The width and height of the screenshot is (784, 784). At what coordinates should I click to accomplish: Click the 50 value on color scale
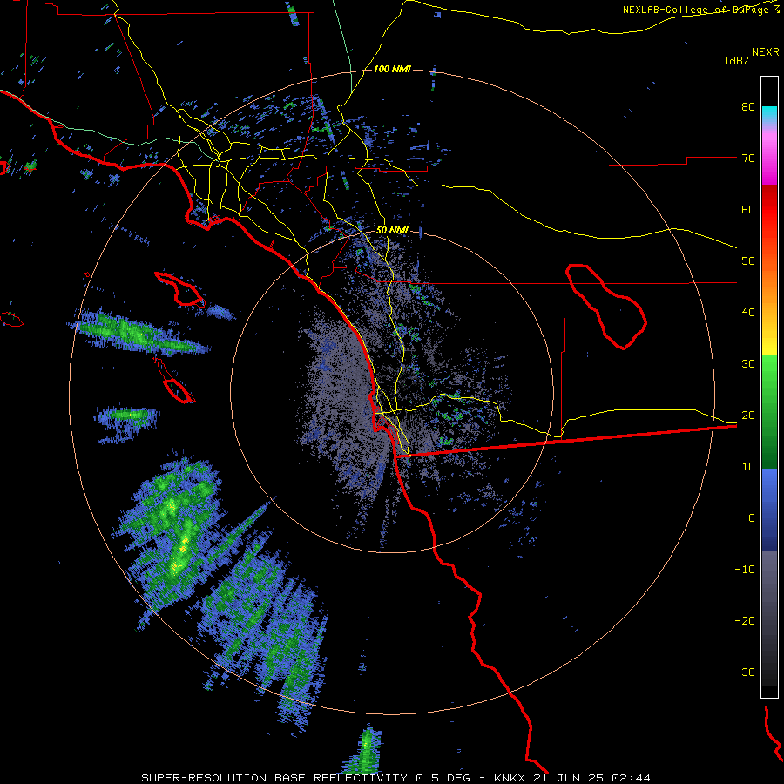coord(748,261)
